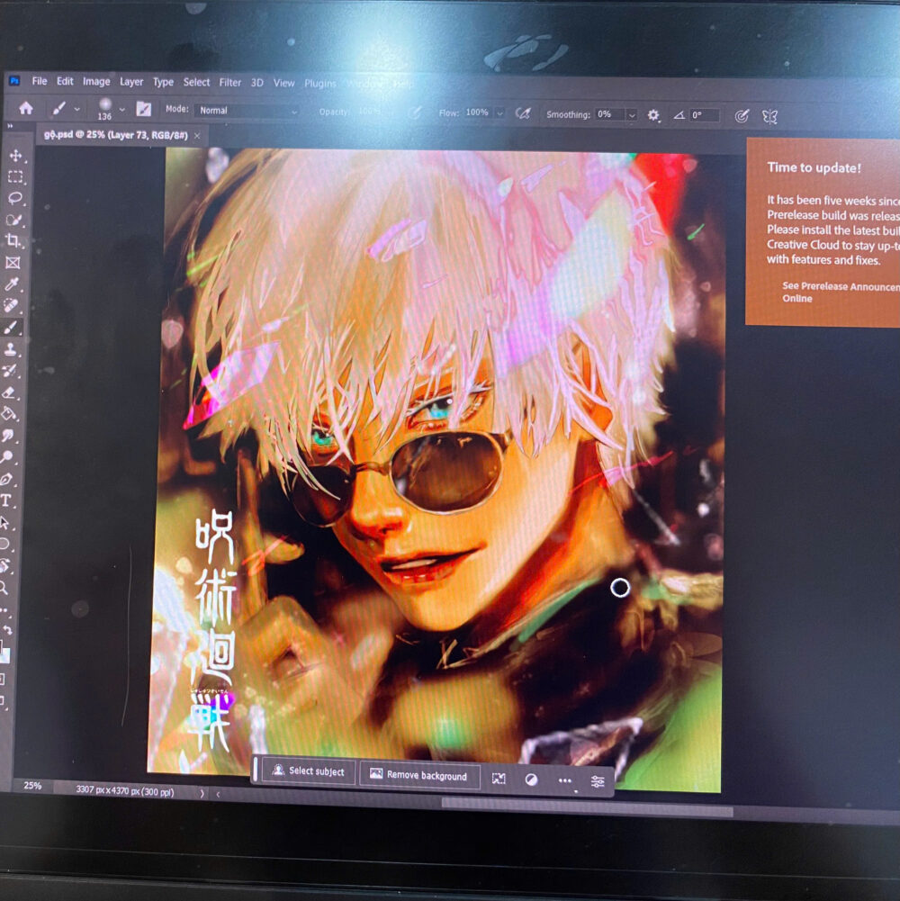Open the Smoothing value dropdown
Image resolution: width=900 pixels, height=901 pixels.
coord(631,115)
